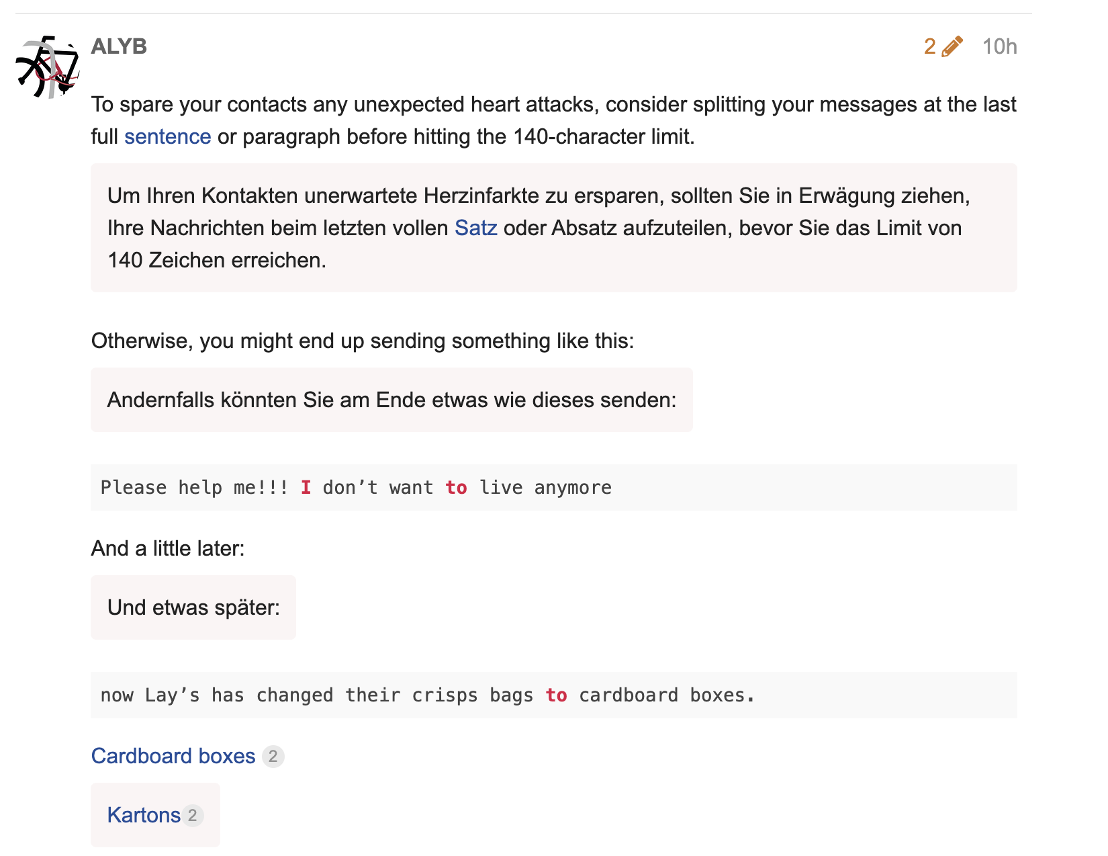Viewport: 1108px width, 856px height.
Task: Click ALYB's bicycle avatar image
Action: coord(47,67)
